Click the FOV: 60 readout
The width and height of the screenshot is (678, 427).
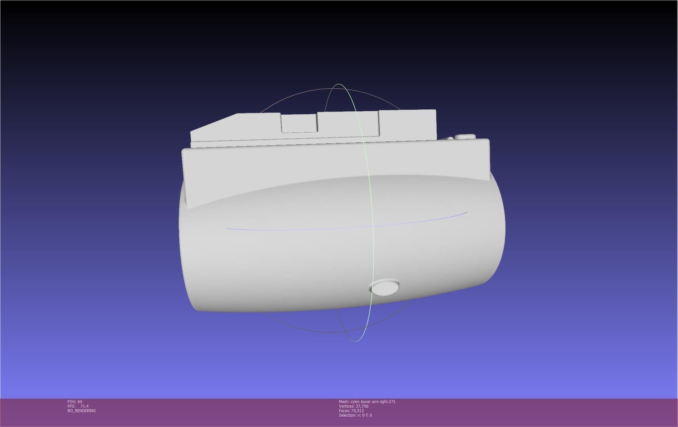coord(75,402)
